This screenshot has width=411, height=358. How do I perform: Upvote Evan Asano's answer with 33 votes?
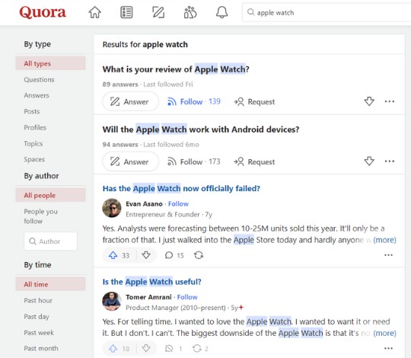[x=119, y=255]
